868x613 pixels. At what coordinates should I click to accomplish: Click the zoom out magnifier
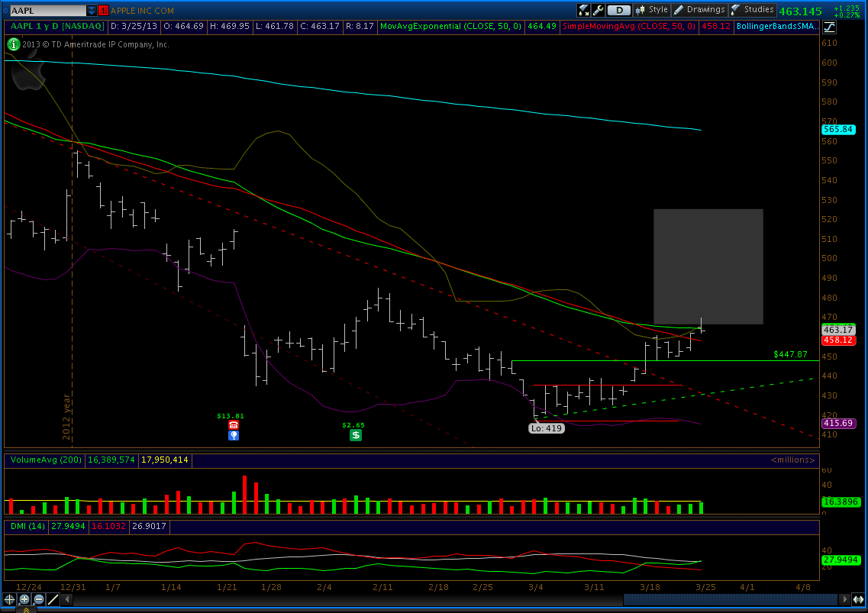[x=38, y=598]
